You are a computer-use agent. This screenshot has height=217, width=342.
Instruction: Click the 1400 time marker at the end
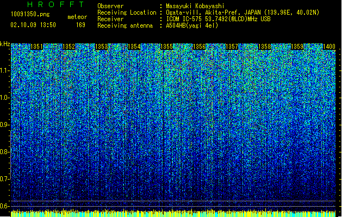(329, 47)
